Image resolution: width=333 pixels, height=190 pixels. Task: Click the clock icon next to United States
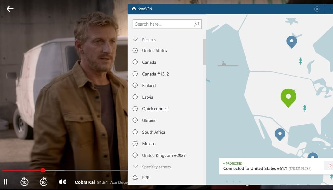pos(135,50)
